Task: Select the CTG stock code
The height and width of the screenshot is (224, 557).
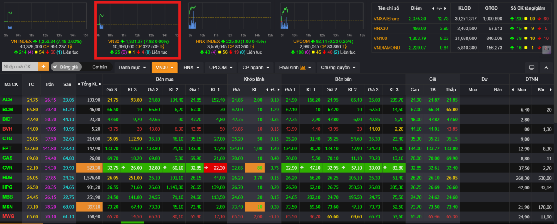Action: click(7, 139)
